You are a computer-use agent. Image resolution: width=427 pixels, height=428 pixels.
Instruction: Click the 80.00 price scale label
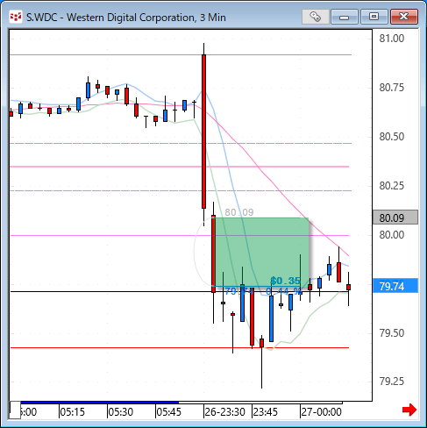tap(392, 235)
